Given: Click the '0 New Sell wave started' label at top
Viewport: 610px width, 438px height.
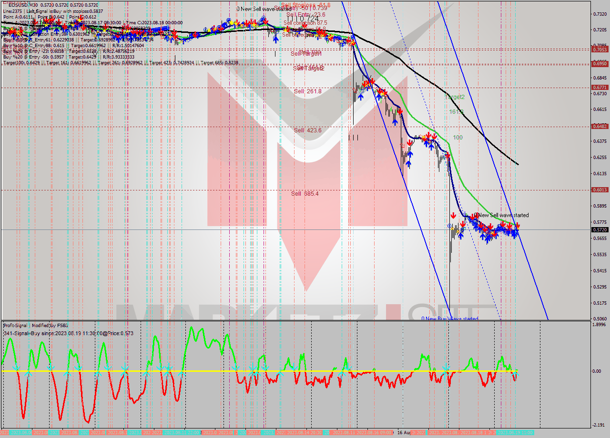Looking at the screenshot, I should (264, 9).
